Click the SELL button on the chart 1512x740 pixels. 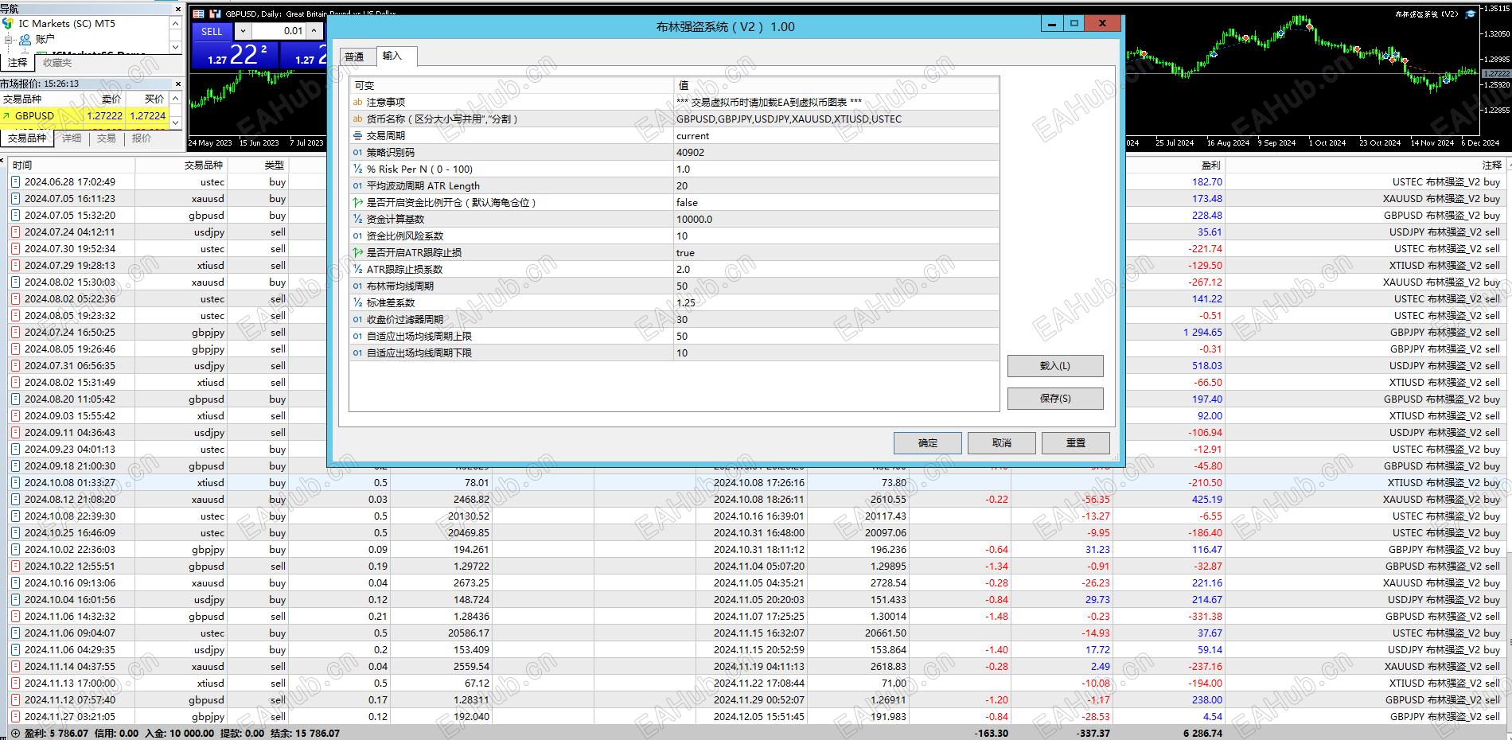click(x=212, y=32)
